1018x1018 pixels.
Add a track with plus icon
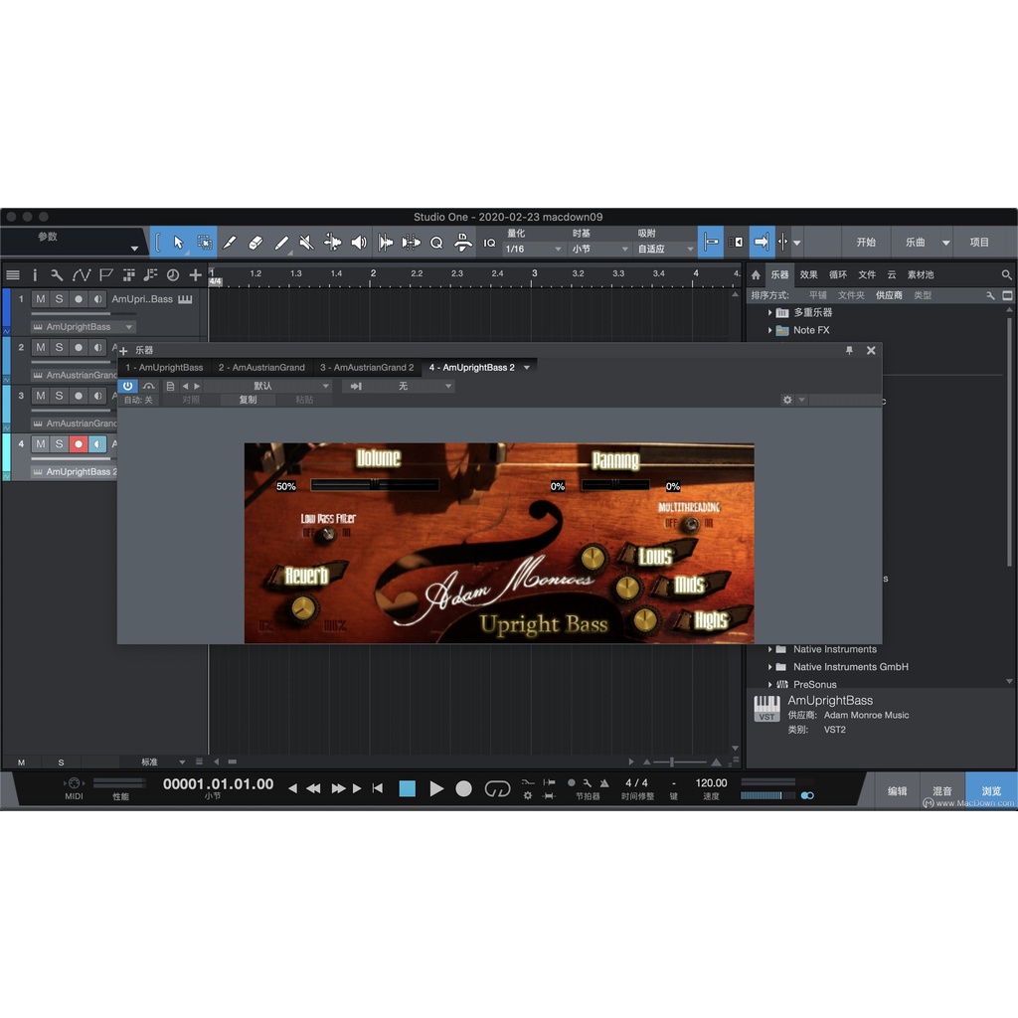click(196, 275)
